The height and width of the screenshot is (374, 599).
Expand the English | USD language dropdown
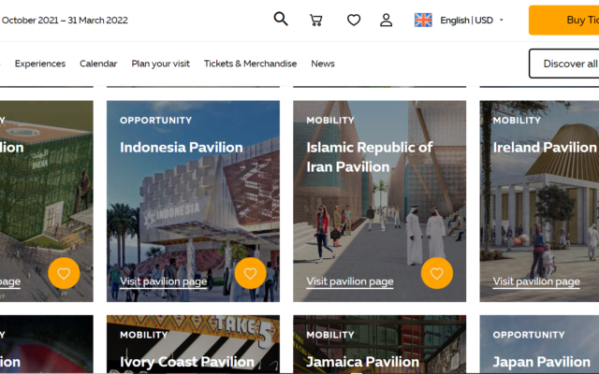(x=472, y=20)
